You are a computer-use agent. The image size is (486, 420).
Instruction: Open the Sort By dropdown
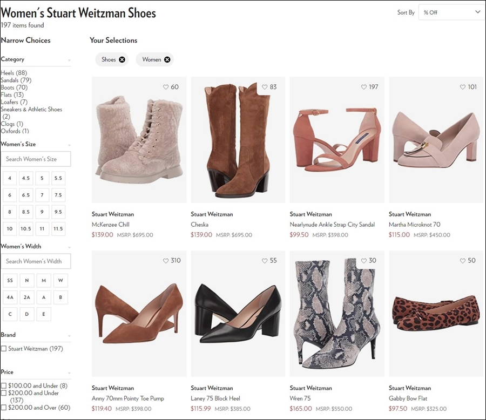pyautogui.click(x=451, y=12)
